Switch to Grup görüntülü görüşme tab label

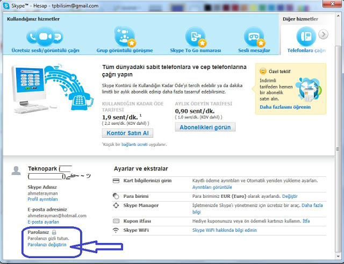click(x=125, y=51)
